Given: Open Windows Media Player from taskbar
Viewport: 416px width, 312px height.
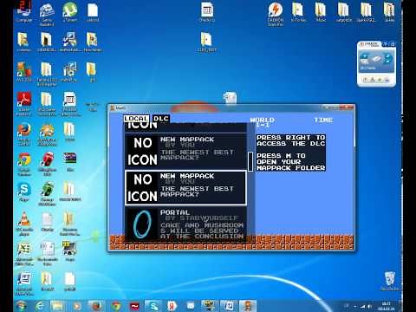Looking at the screenshot, I should (x=77, y=306).
